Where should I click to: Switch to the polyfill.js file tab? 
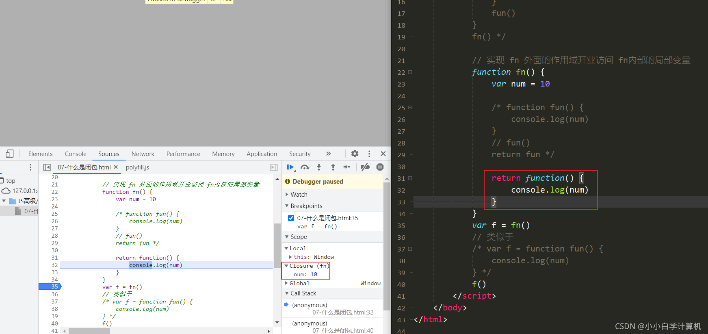(137, 167)
